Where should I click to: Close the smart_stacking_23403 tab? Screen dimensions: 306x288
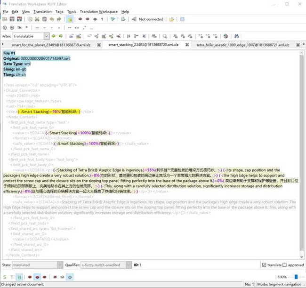186,45
